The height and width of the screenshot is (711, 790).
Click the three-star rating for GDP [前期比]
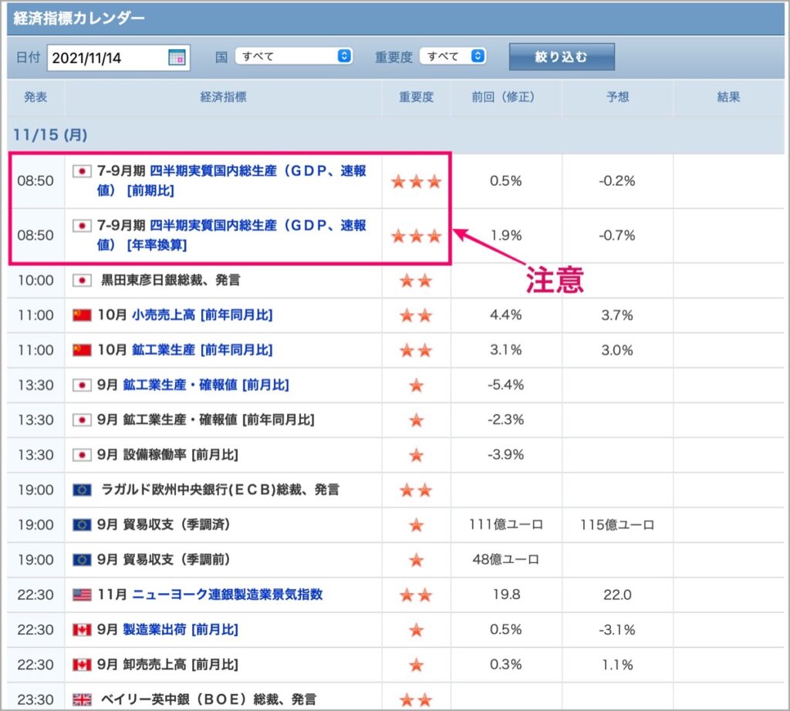[416, 181]
